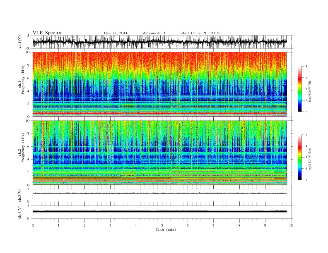Image resolution: width=328 pixels, height=253 pixels.
Task: Click the time axis tick label "7"
Action: (x=213, y=225)
